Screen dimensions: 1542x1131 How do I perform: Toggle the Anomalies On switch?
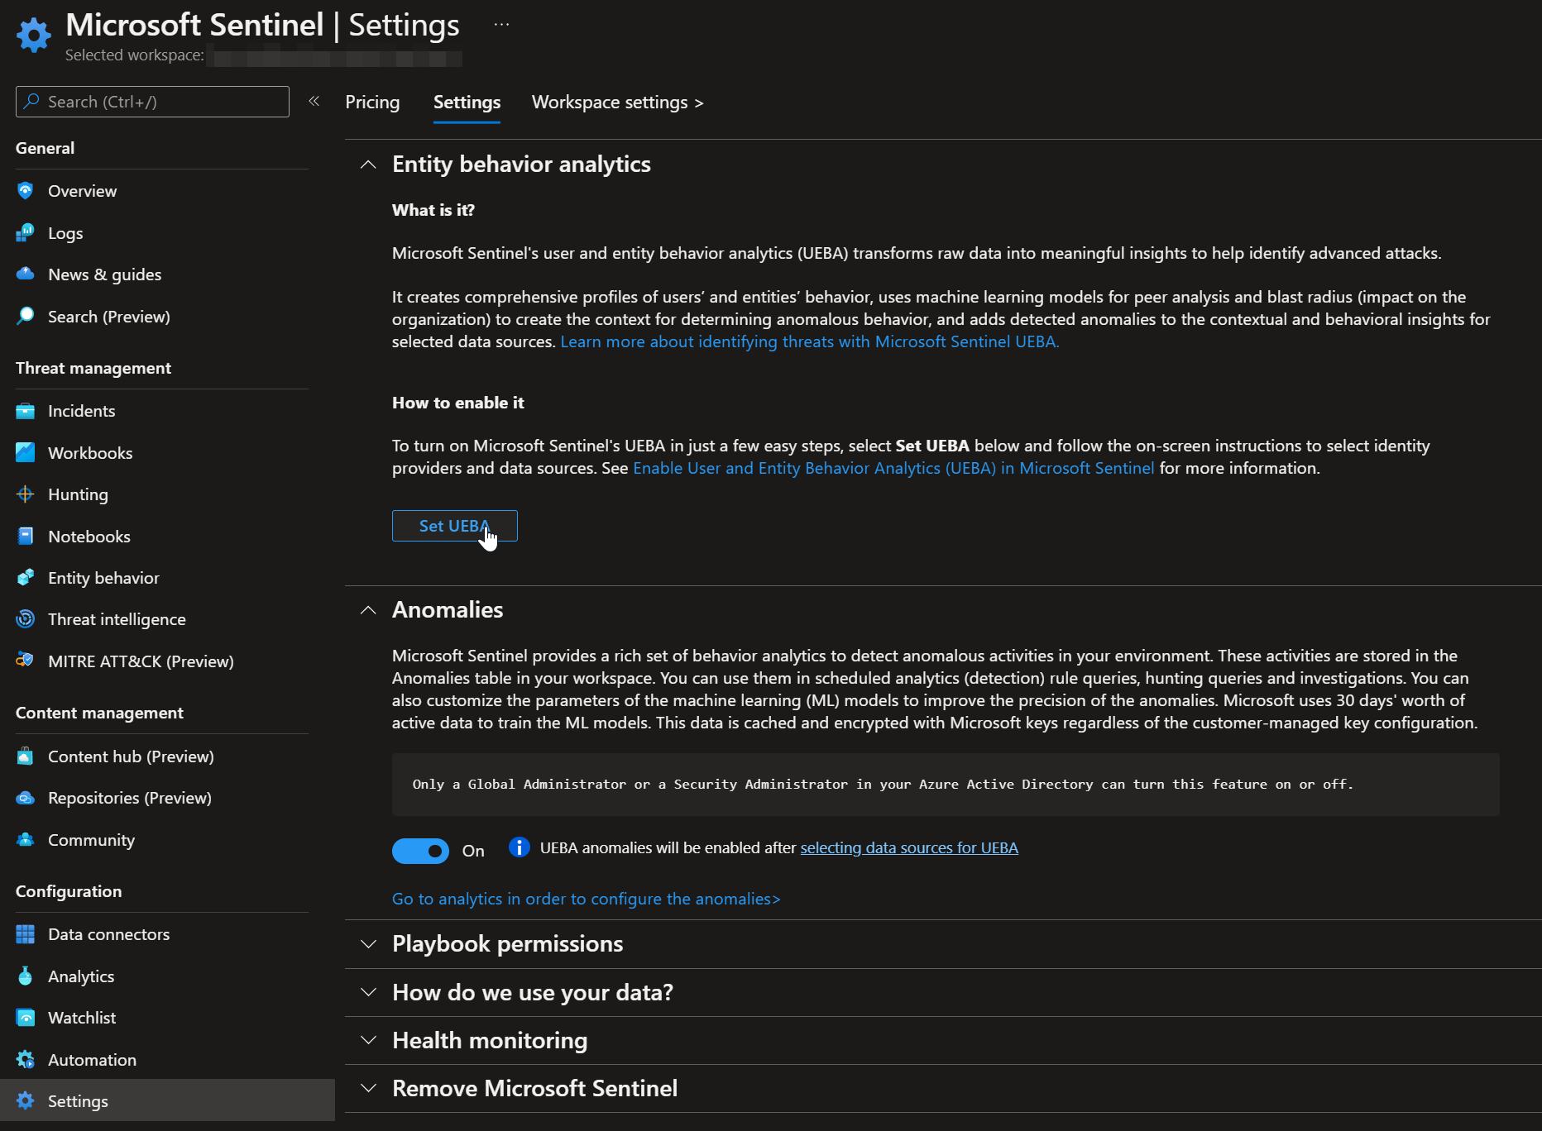(x=420, y=851)
